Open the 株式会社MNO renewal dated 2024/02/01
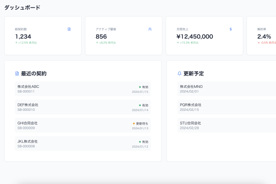The image size is (276, 184). [225, 89]
